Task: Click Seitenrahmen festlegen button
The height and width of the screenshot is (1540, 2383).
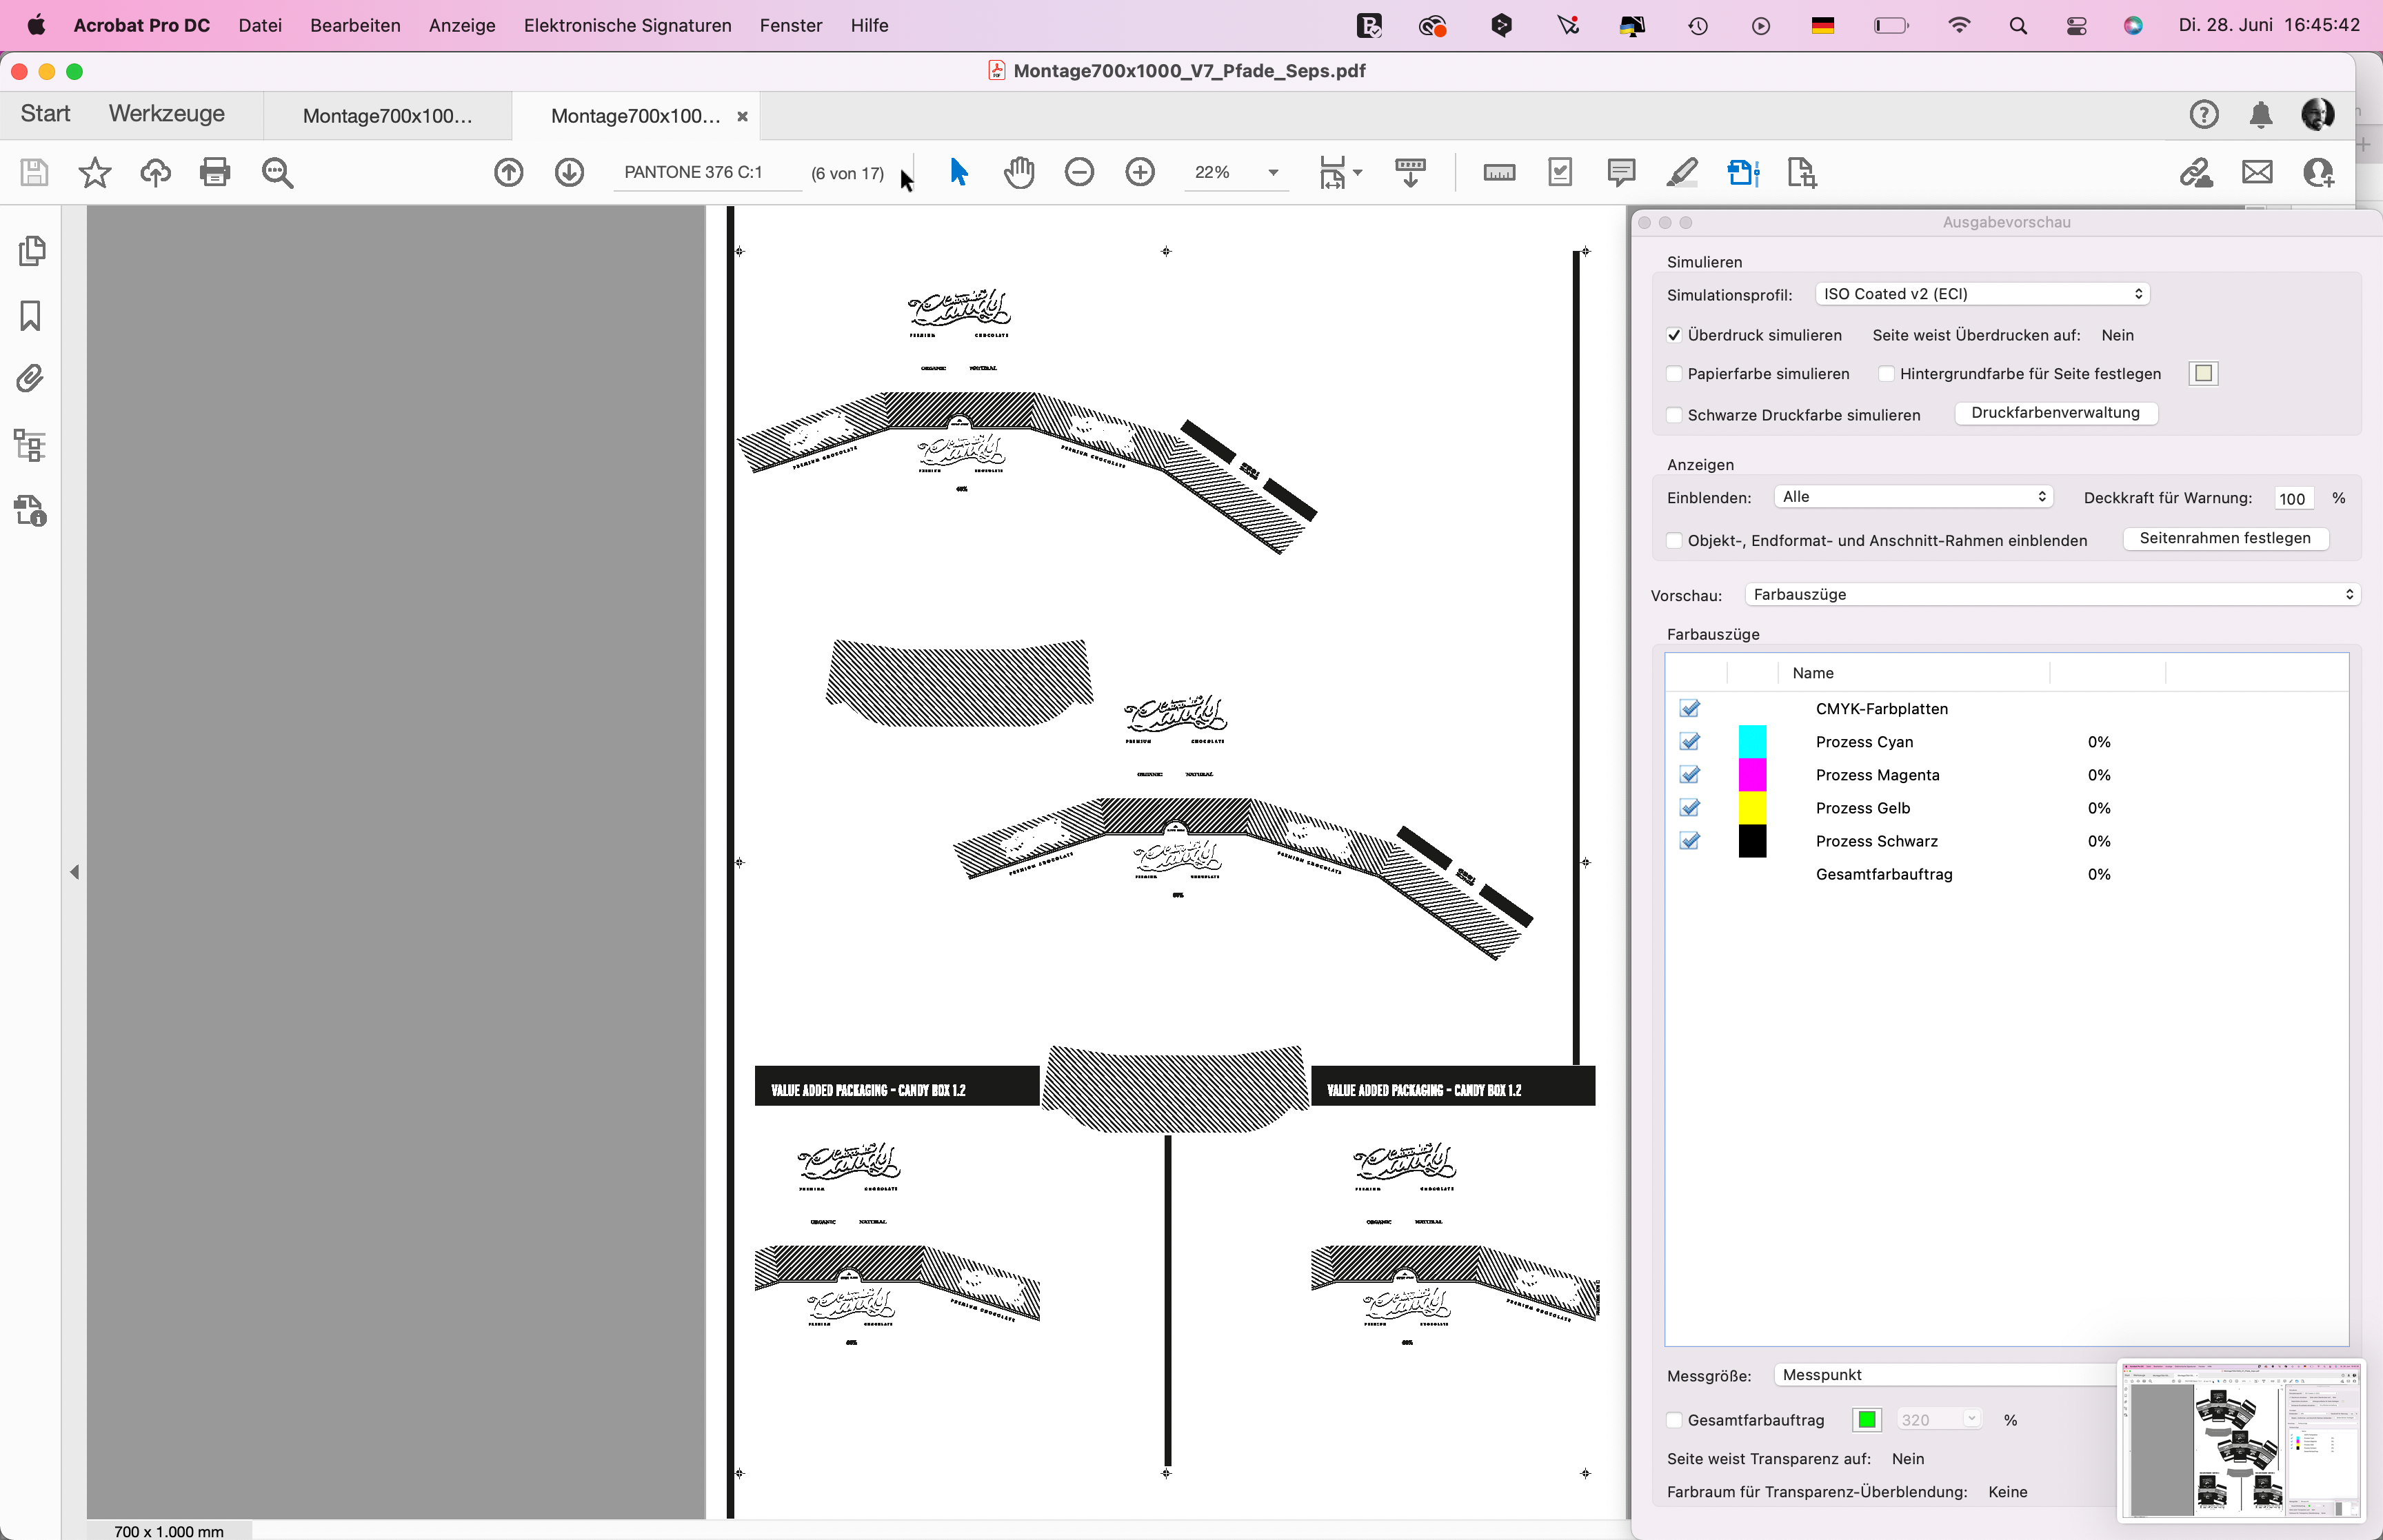Action: point(2225,538)
